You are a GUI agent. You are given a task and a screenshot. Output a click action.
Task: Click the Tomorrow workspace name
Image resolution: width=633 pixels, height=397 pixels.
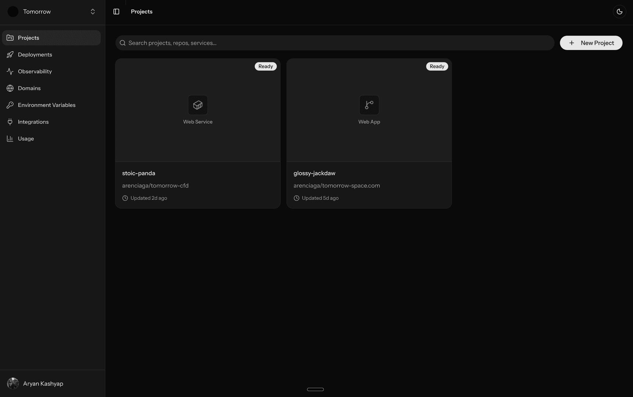coord(37,12)
